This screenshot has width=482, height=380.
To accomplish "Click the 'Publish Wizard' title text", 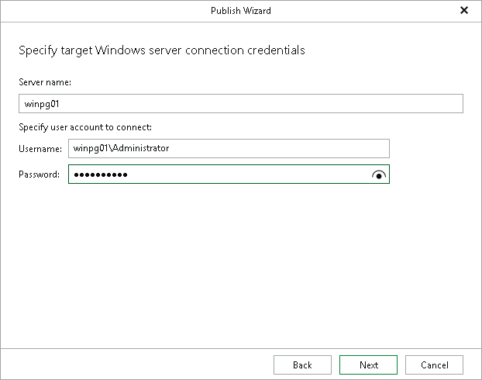I will coord(241,11).
